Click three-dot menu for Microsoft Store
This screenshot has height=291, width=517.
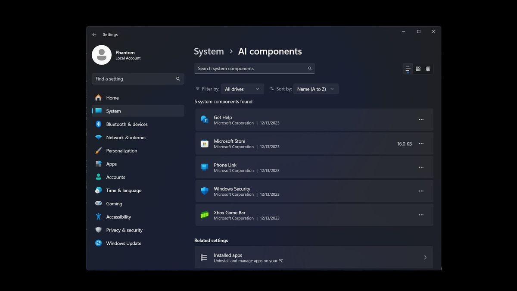coord(421,144)
